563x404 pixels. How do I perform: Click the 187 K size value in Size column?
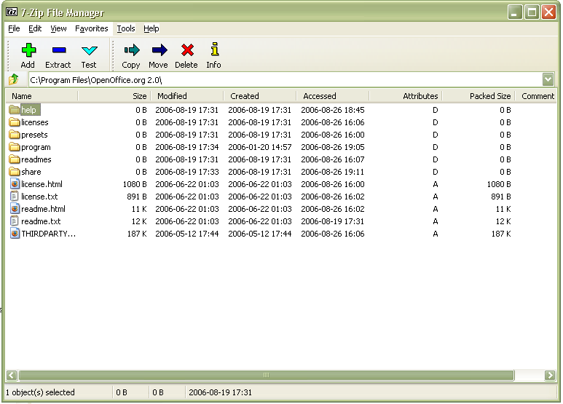click(137, 234)
